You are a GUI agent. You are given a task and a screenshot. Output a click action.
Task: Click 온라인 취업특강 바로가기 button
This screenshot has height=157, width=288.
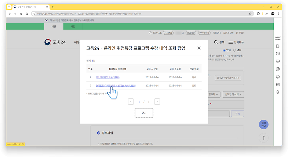coord(228,78)
